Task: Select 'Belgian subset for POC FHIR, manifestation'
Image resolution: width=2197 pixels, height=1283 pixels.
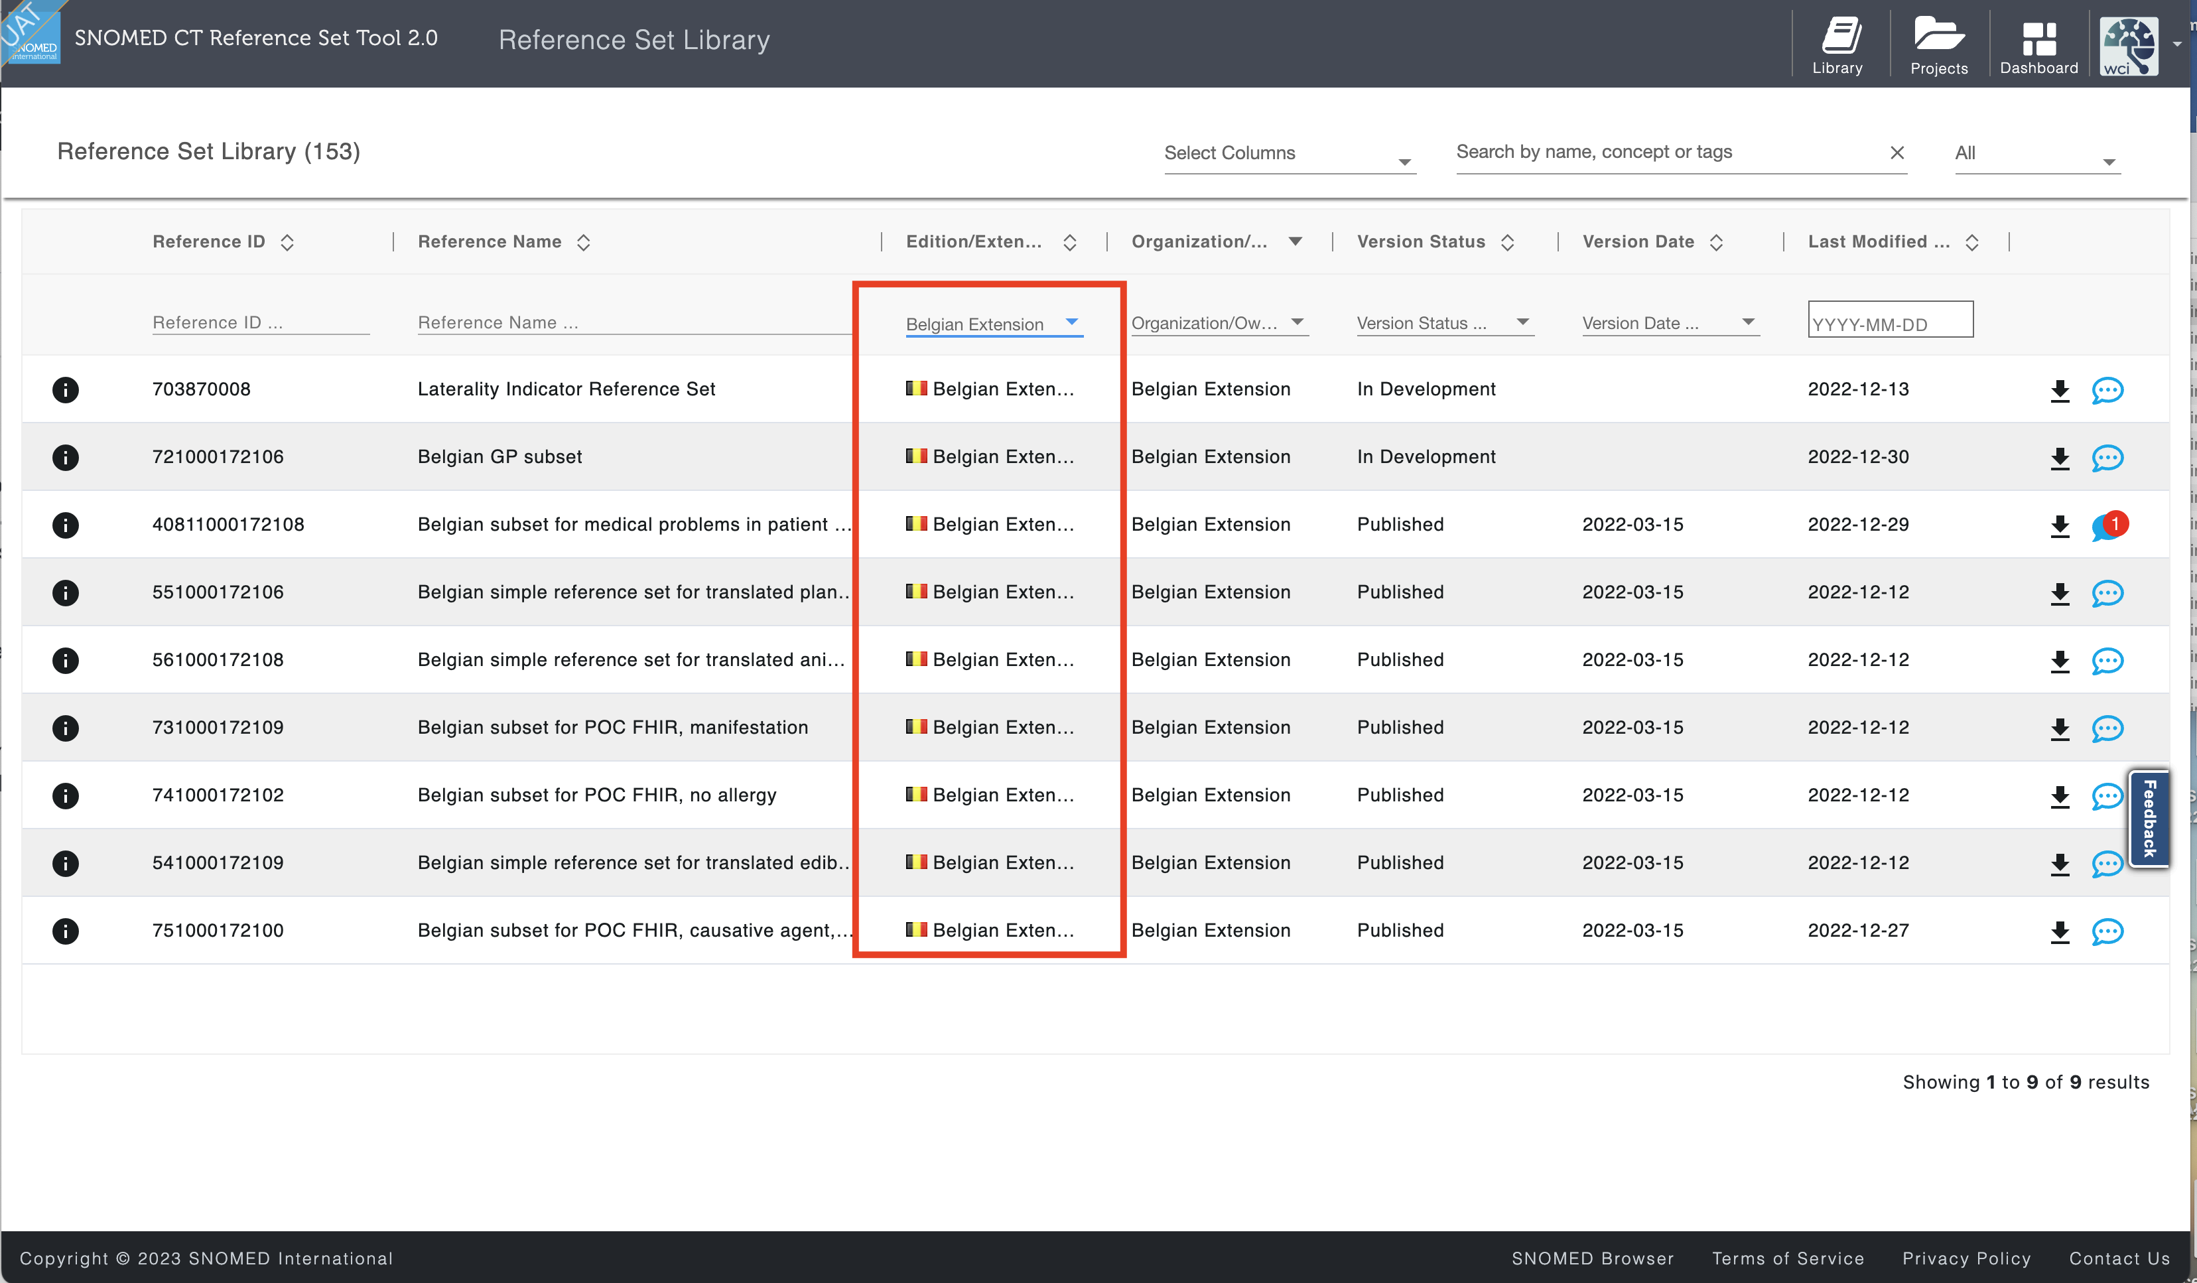Action: pos(612,728)
